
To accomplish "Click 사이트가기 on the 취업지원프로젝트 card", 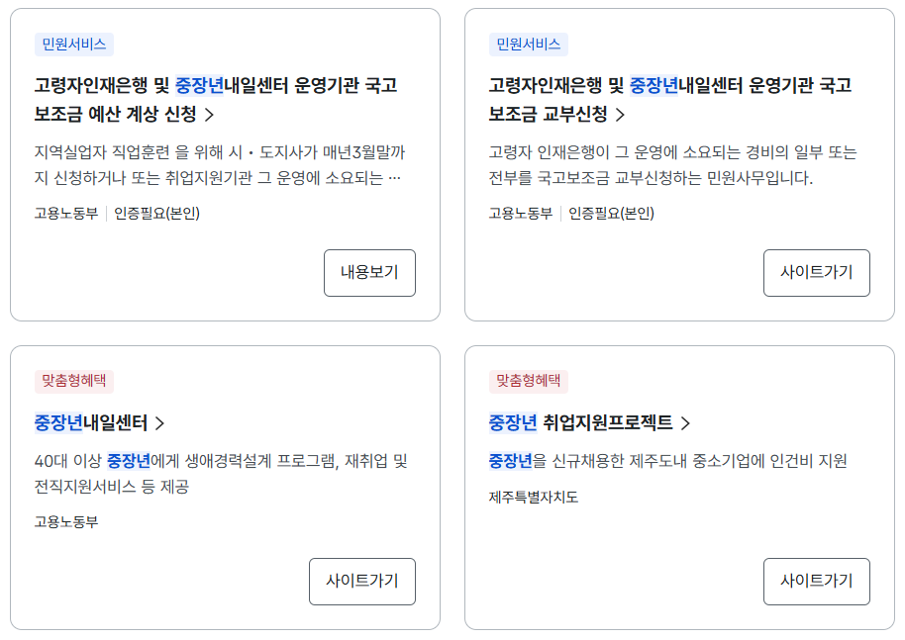I will point(816,582).
